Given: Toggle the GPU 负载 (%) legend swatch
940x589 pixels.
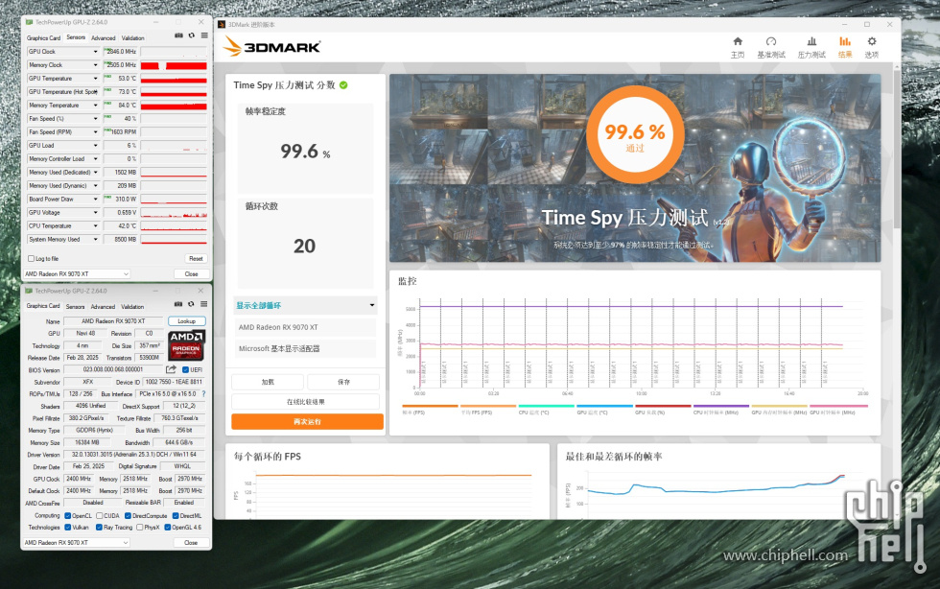Looking at the screenshot, I should (663, 406).
